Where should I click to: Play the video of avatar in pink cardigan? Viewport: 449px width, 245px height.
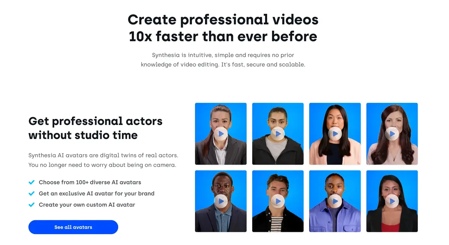[x=335, y=134]
